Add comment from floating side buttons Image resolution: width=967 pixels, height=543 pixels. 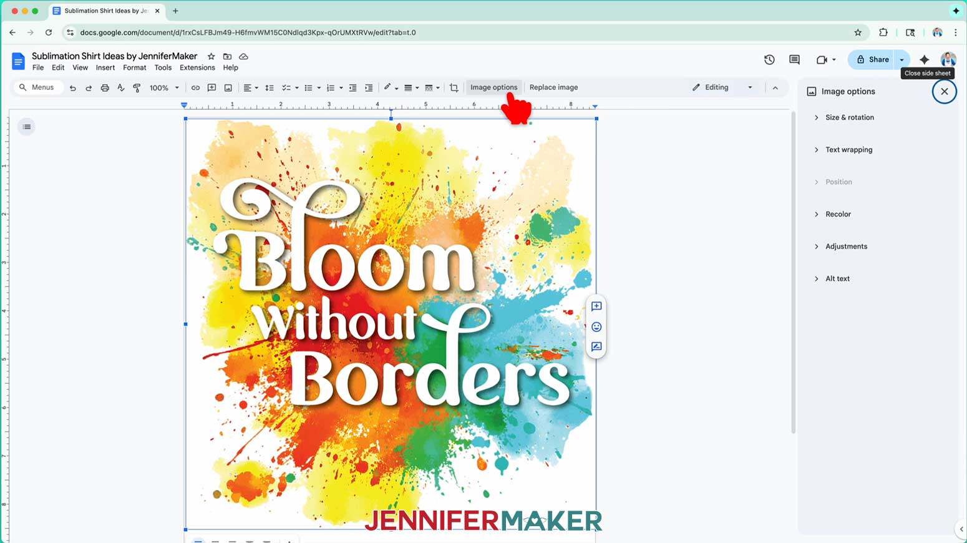pos(596,306)
